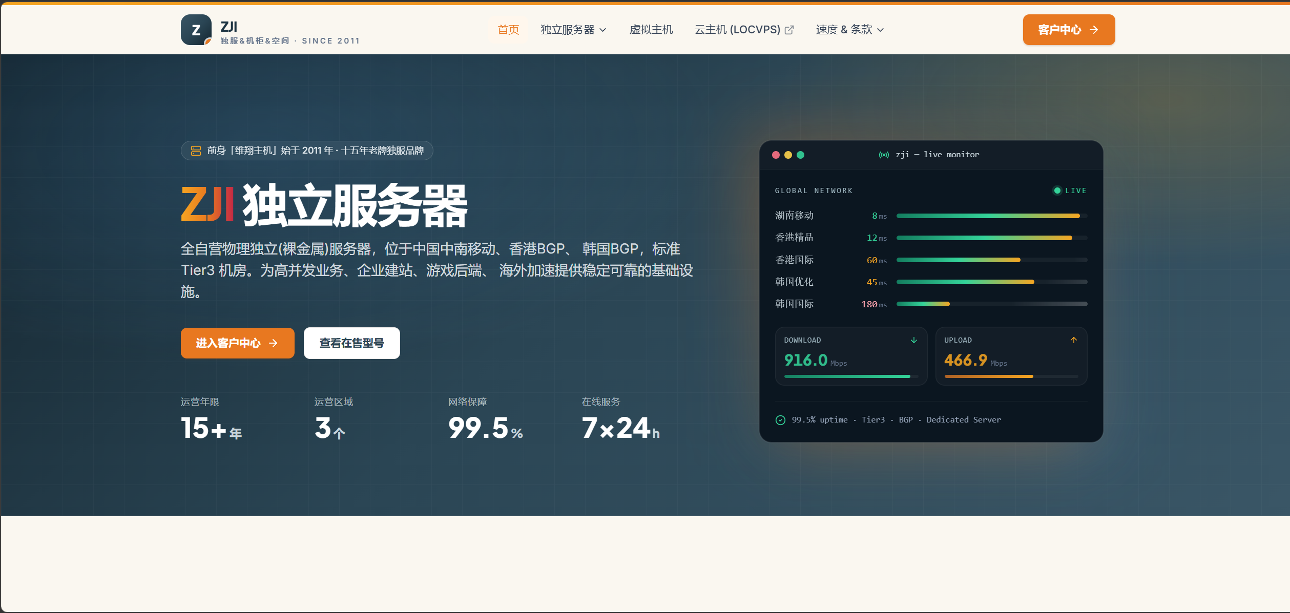
Task: Click the 15+ 年 运营年限 stat
Action: [212, 420]
